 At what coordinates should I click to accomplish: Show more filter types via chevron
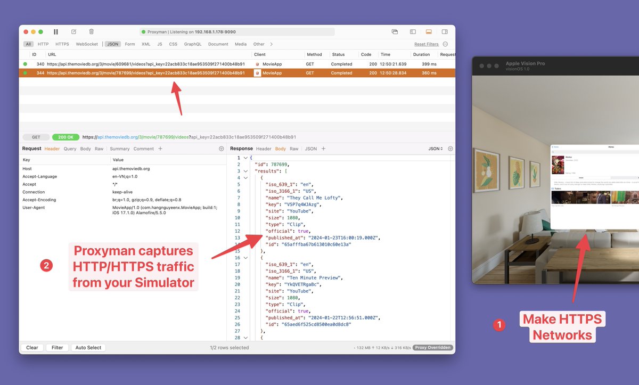272,44
